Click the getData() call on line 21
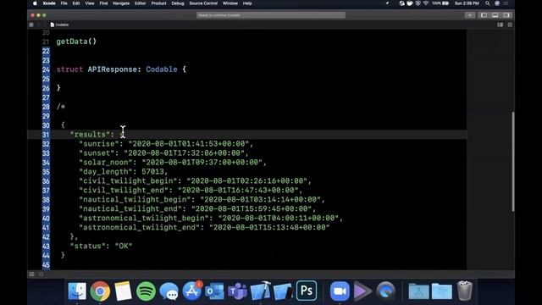 (x=76, y=42)
